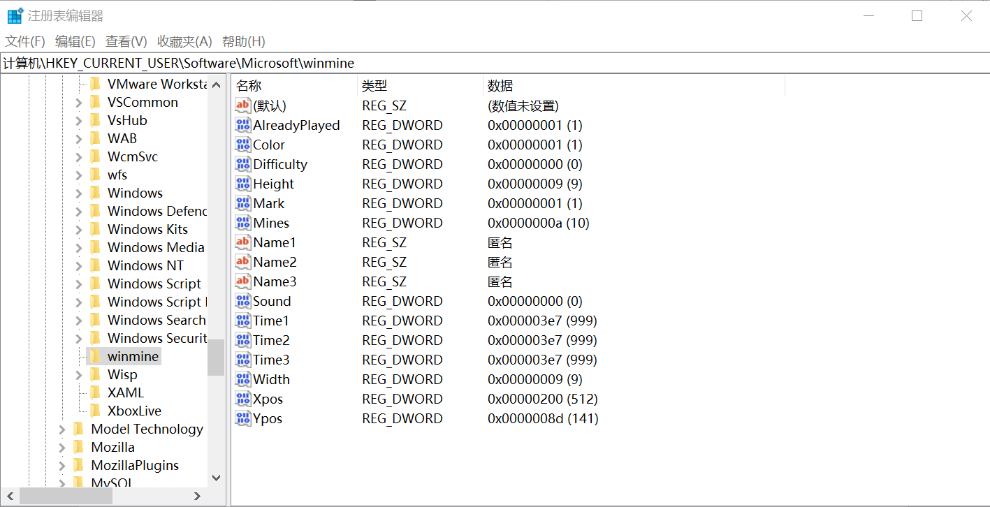This screenshot has width=990, height=507.
Task: Open the 帮助(H) menu
Action: click(244, 41)
